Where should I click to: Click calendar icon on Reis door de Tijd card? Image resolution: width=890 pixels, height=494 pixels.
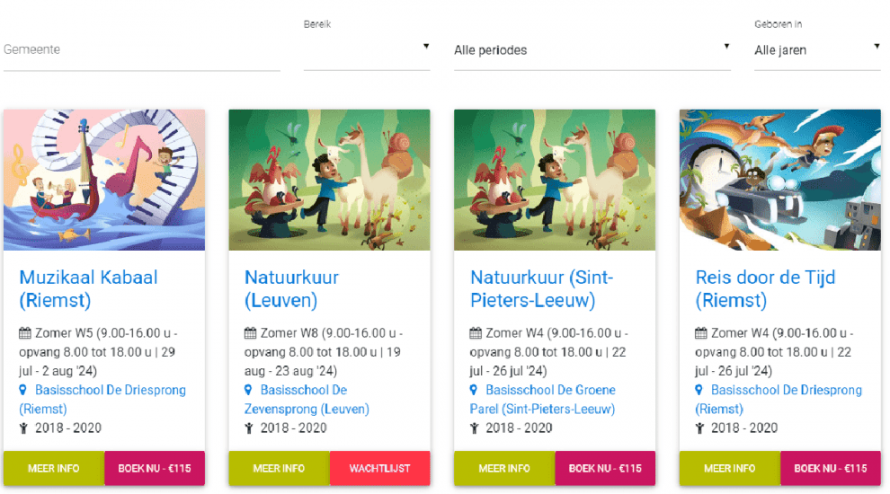[x=701, y=333]
